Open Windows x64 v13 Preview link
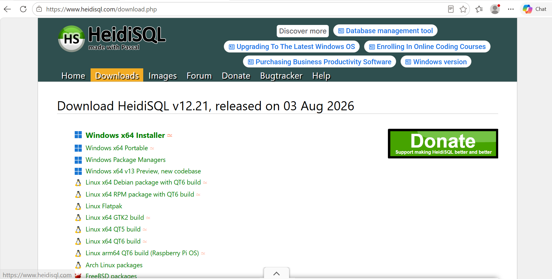The height and width of the screenshot is (279, 552). click(143, 171)
